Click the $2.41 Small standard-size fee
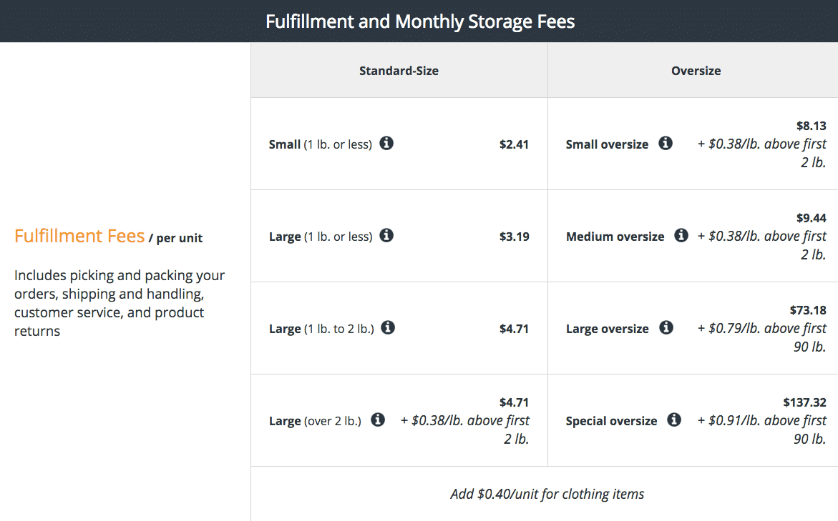 [x=514, y=144]
